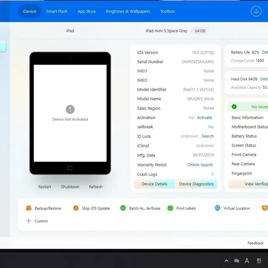Open Warranty Period Online Search link

[x=200, y=165]
